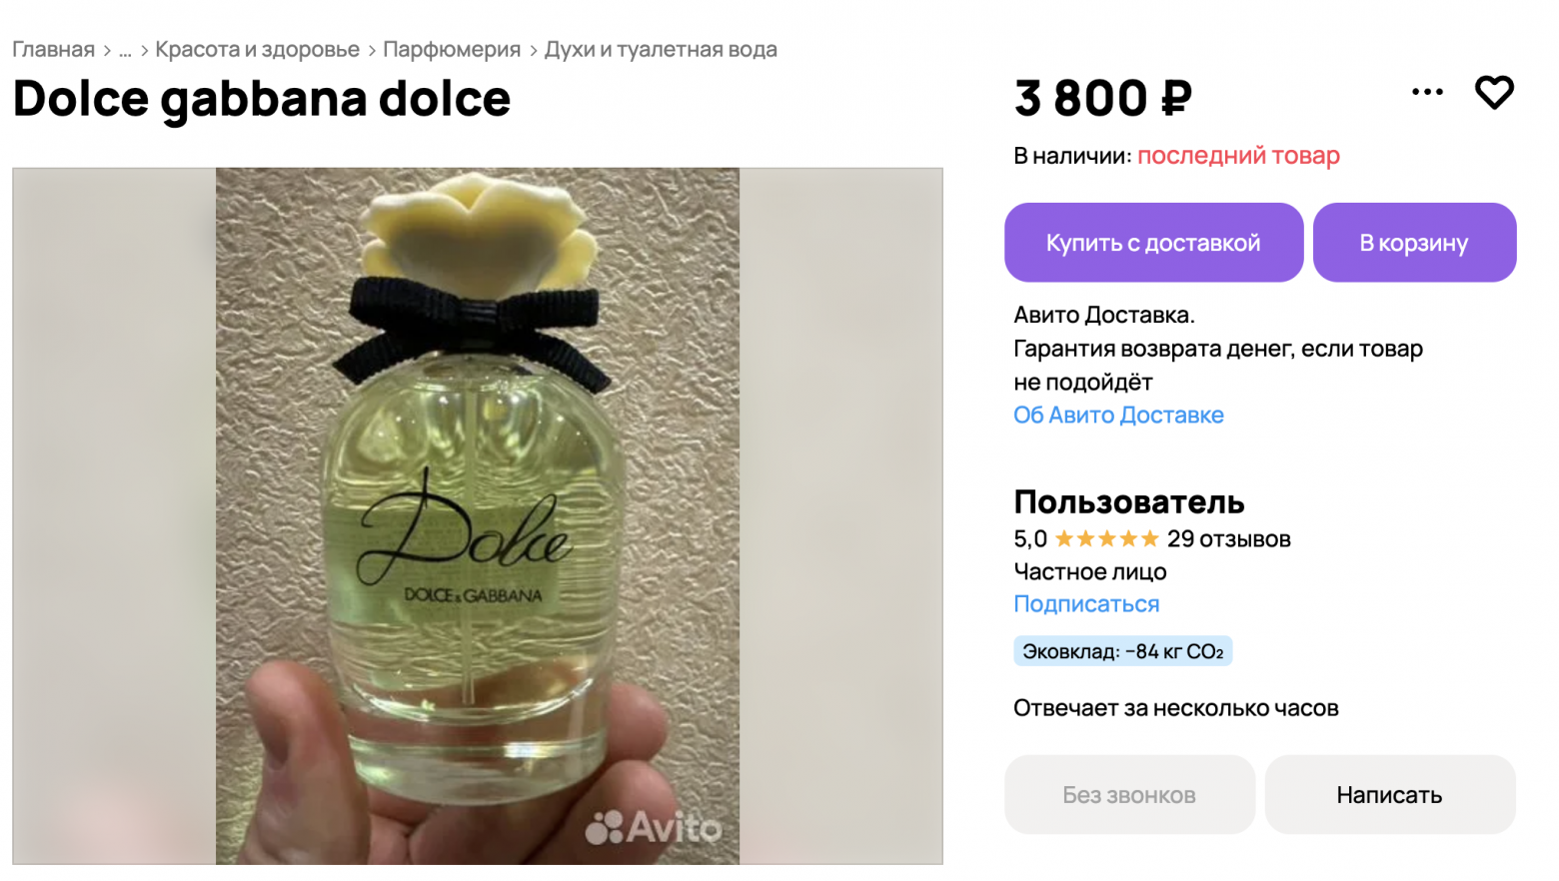This screenshot has height=881, width=1559.
Task: Message the seller with Написать
Action: [x=1389, y=795]
